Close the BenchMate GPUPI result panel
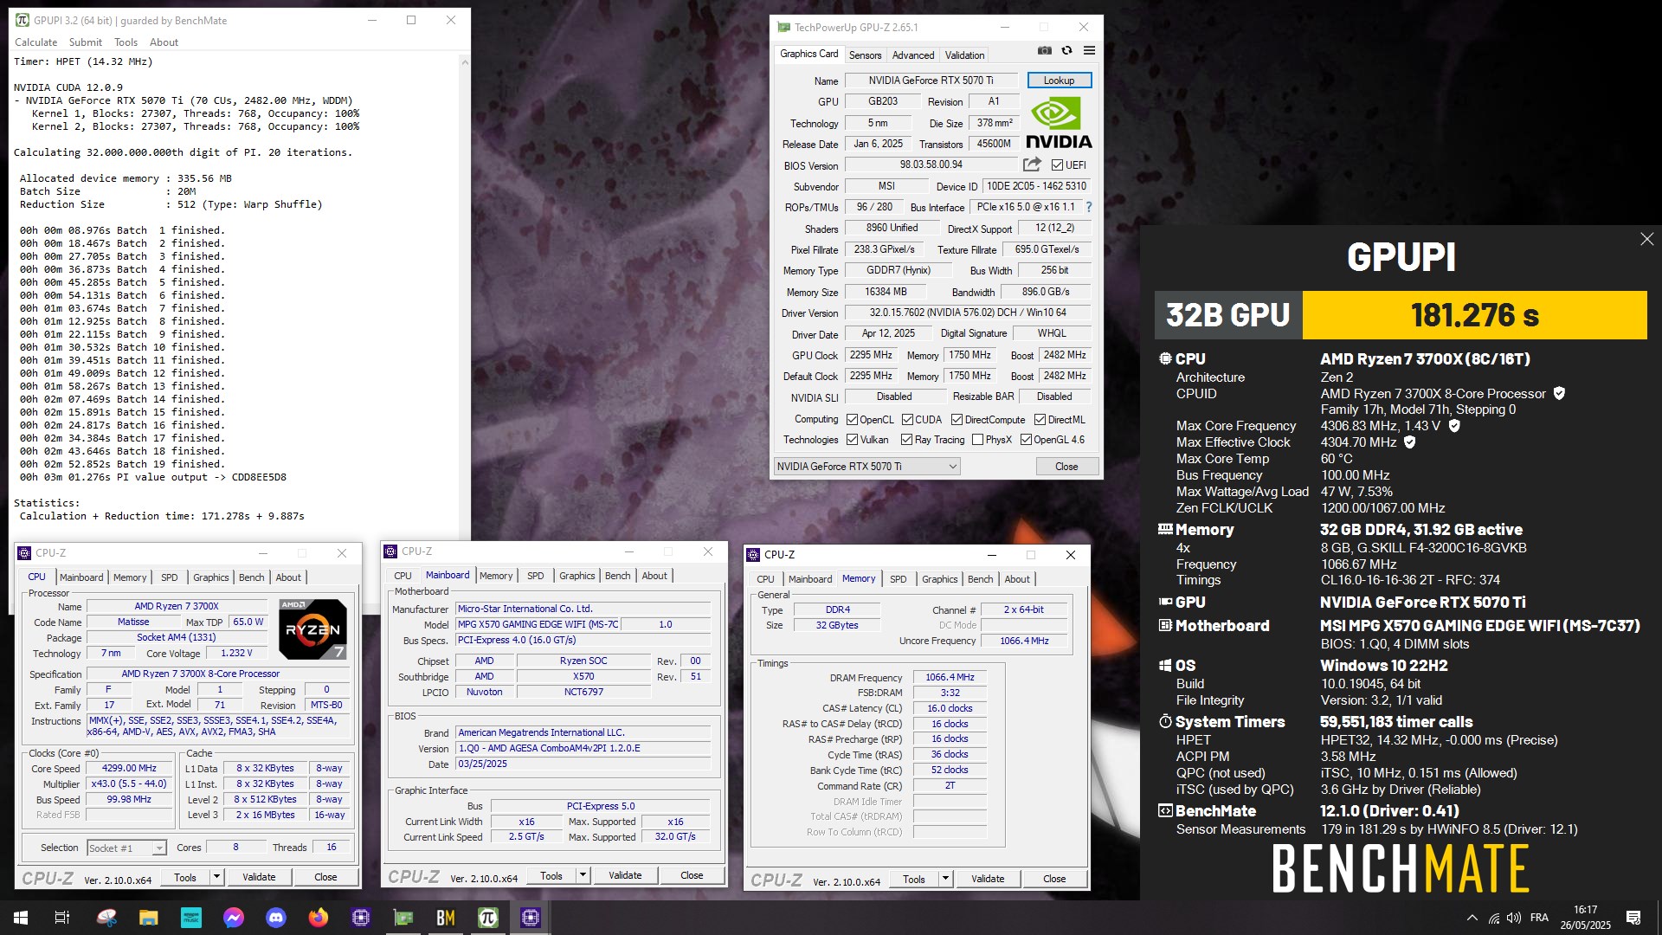Screen dimensions: 1662x935 1646,239
